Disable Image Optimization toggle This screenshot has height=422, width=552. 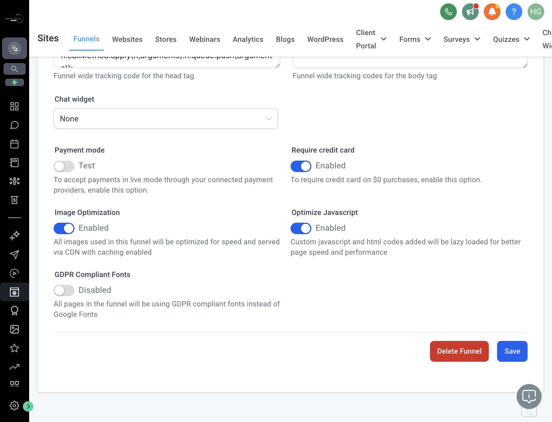[64, 228]
